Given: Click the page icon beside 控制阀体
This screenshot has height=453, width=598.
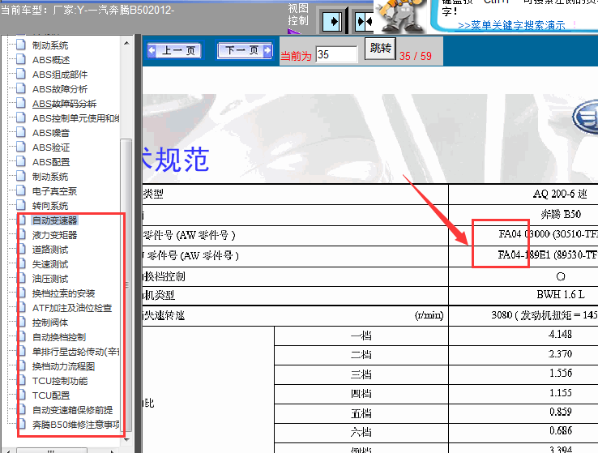Looking at the screenshot, I should [x=23, y=322].
